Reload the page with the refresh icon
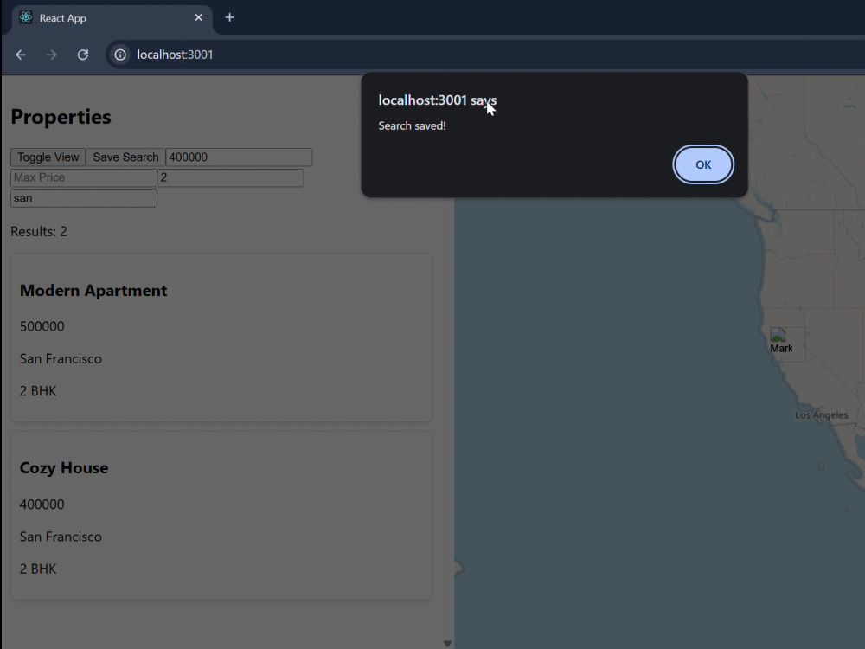This screenshot has height=649, width=865. (x=83, y=55)
